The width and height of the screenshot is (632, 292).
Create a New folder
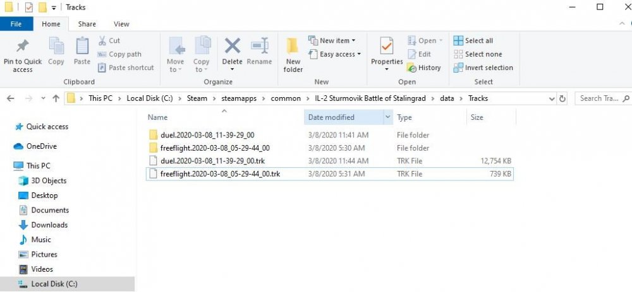[293, 55]
